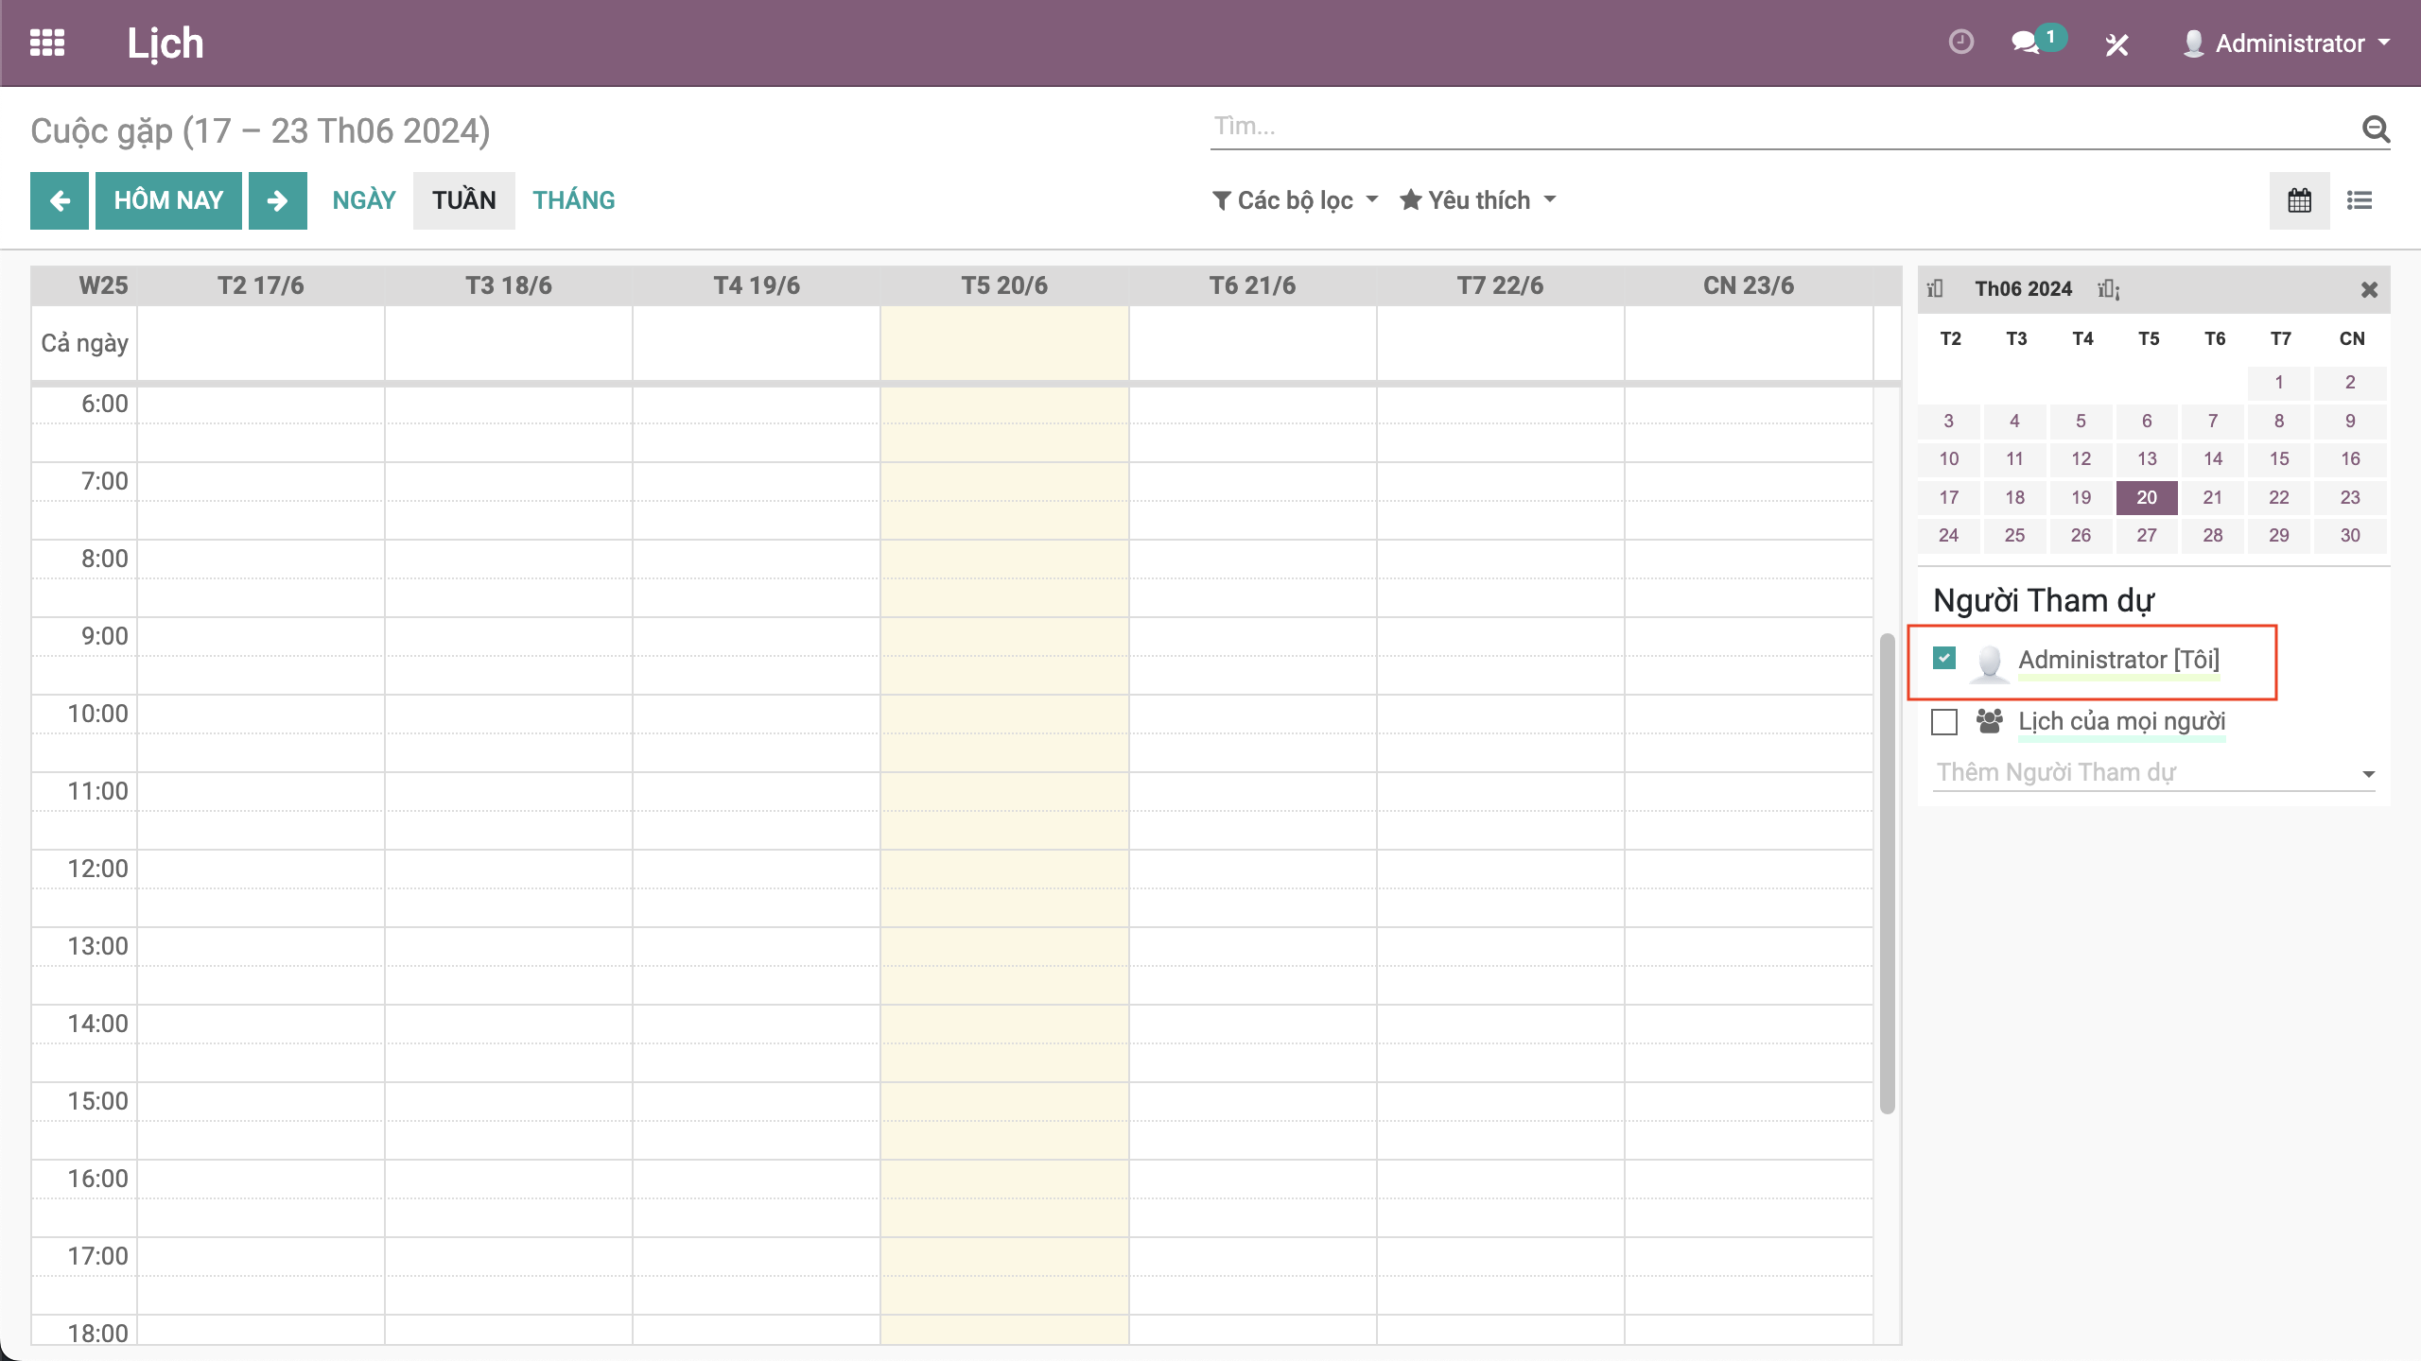The width and height of the screenshot is (2421, 1361).
Task: Switch to the NGÀY day view
Action: click(x=364, y=200)
